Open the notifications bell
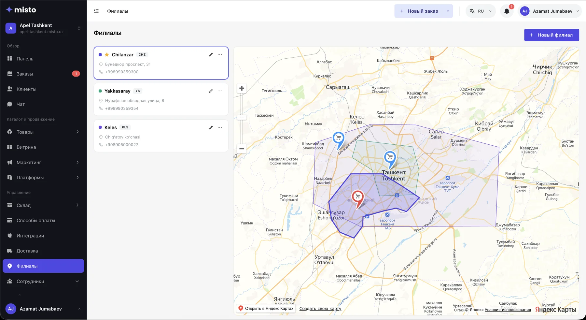 click(x=507, y=11)
